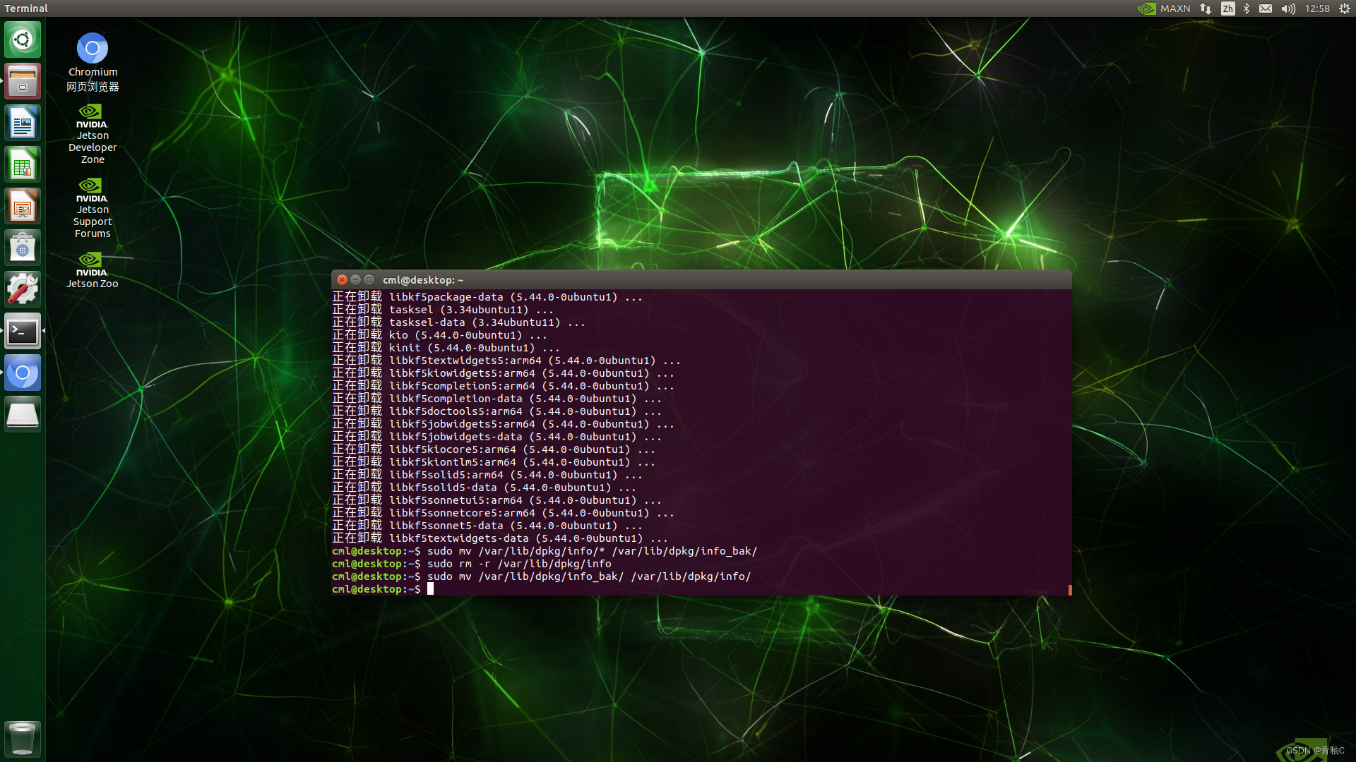Click the terminal scrollbar handle

pos(1070,590)
